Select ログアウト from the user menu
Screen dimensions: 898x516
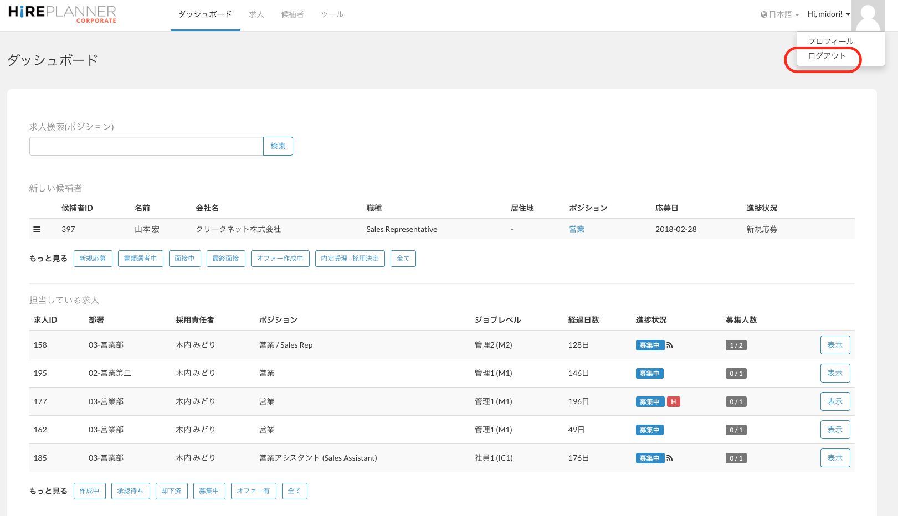pos(827,56)
